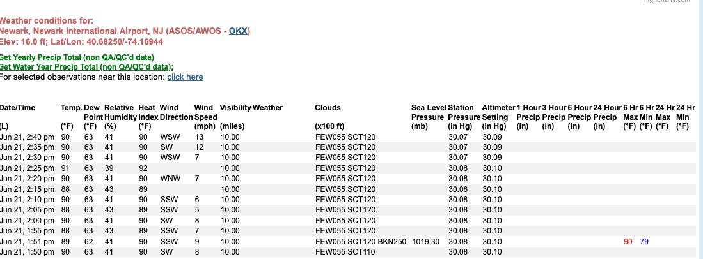Click the Date/Time column header
The width and height of the screenshot is (703, 259).
point(17,108)
